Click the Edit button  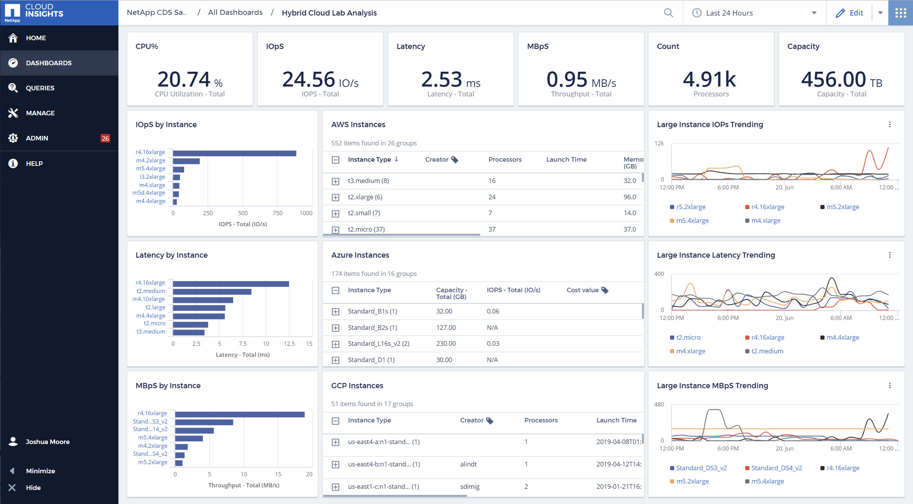850,13
